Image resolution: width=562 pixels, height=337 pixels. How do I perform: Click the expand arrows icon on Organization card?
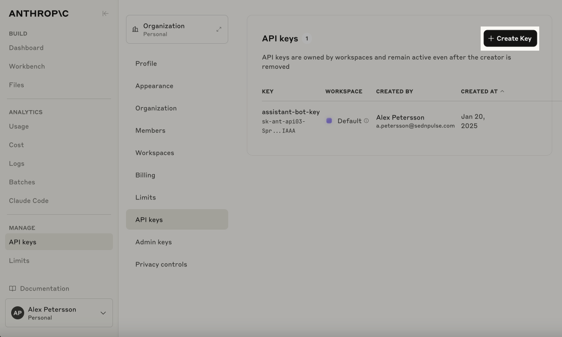pyautogui.click(x=218, y=29)
